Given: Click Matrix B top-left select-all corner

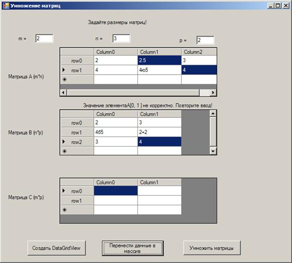Looking at the screenshot, I should [x=77, y=114].
